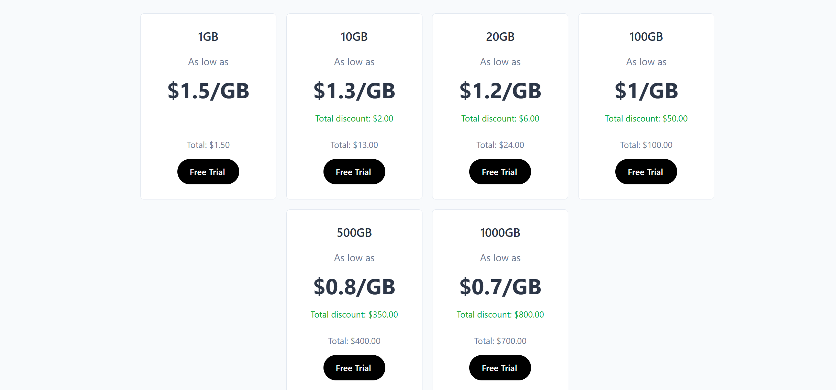Click the $1.5/GB price text
Viewport: 836px width, 390px height.
click(208, 91)
